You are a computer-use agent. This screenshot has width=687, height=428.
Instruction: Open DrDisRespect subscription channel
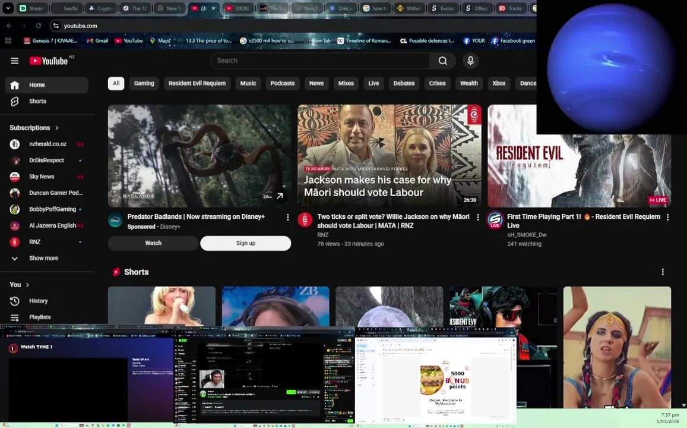click(x=46, y=160)
